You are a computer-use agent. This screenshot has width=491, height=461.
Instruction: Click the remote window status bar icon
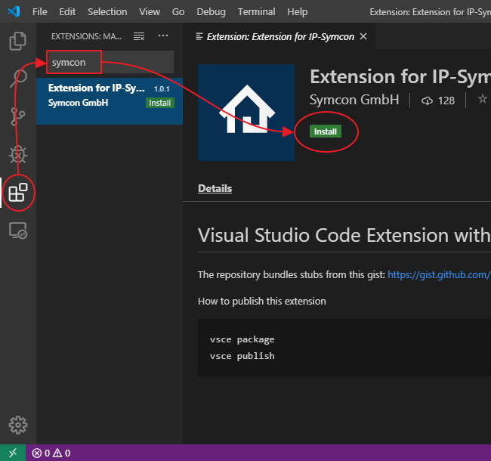(x=13, y=453)
